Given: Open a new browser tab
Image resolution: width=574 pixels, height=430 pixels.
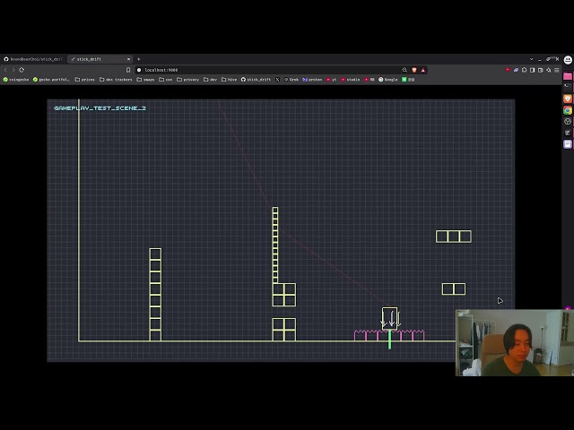Looking at the screenshot, I should (x=138, y=59).
